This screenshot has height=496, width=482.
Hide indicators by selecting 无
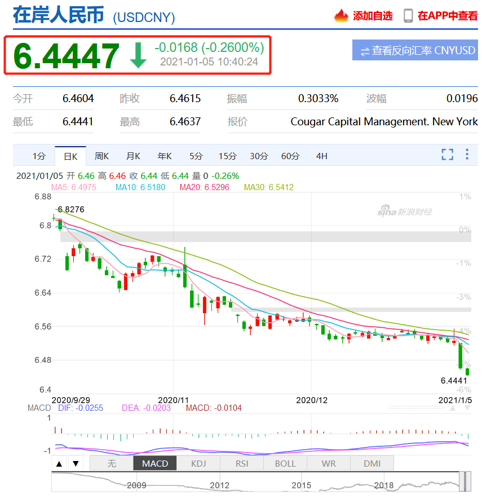pyautogui.click(x=112, y=463)
